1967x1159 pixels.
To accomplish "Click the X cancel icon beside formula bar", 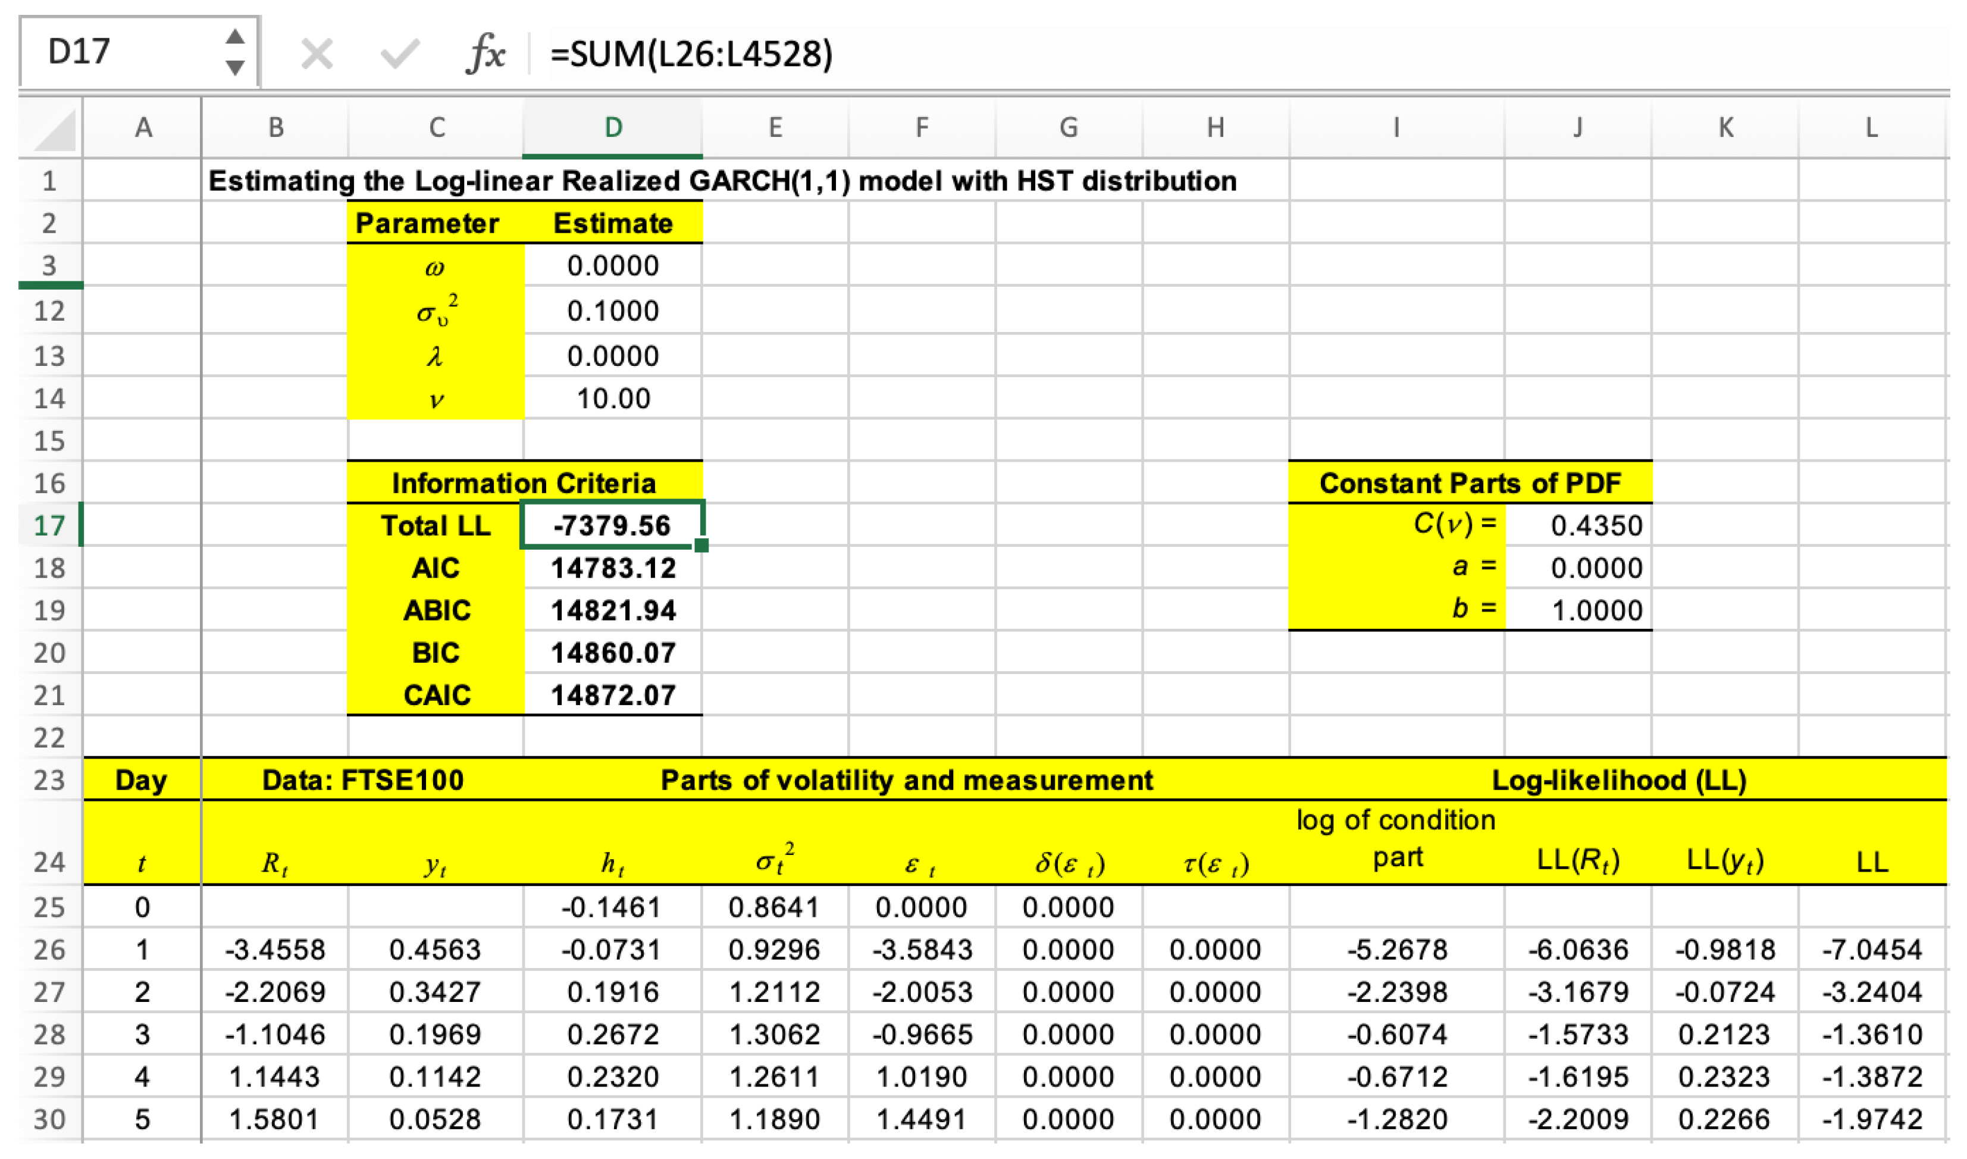I will click(318, 53).
